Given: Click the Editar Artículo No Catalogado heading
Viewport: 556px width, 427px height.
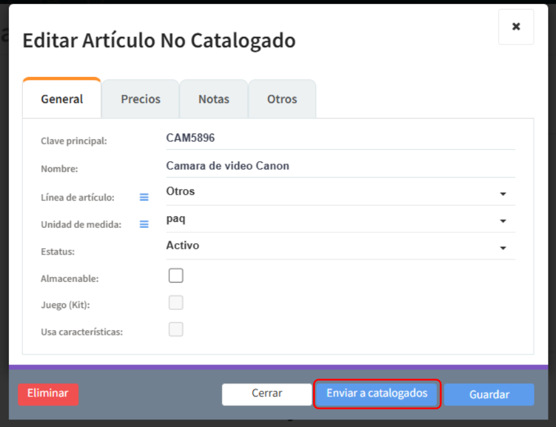Looking at the screenshot, I should [x=159, y=41].
